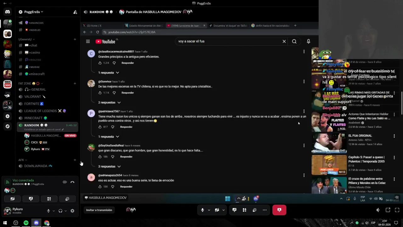The image size is (403, 227).
Task: Toggle microphone mute in user panel
Action: (x=48, y=211)
